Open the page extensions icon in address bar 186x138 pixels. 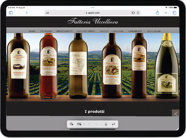tap(133, 13)
